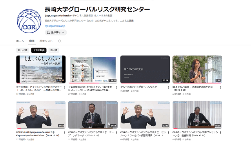Click the CGR channel logo avatar
The width and height of the screenshot is (251, 141).
pos(29,21)
